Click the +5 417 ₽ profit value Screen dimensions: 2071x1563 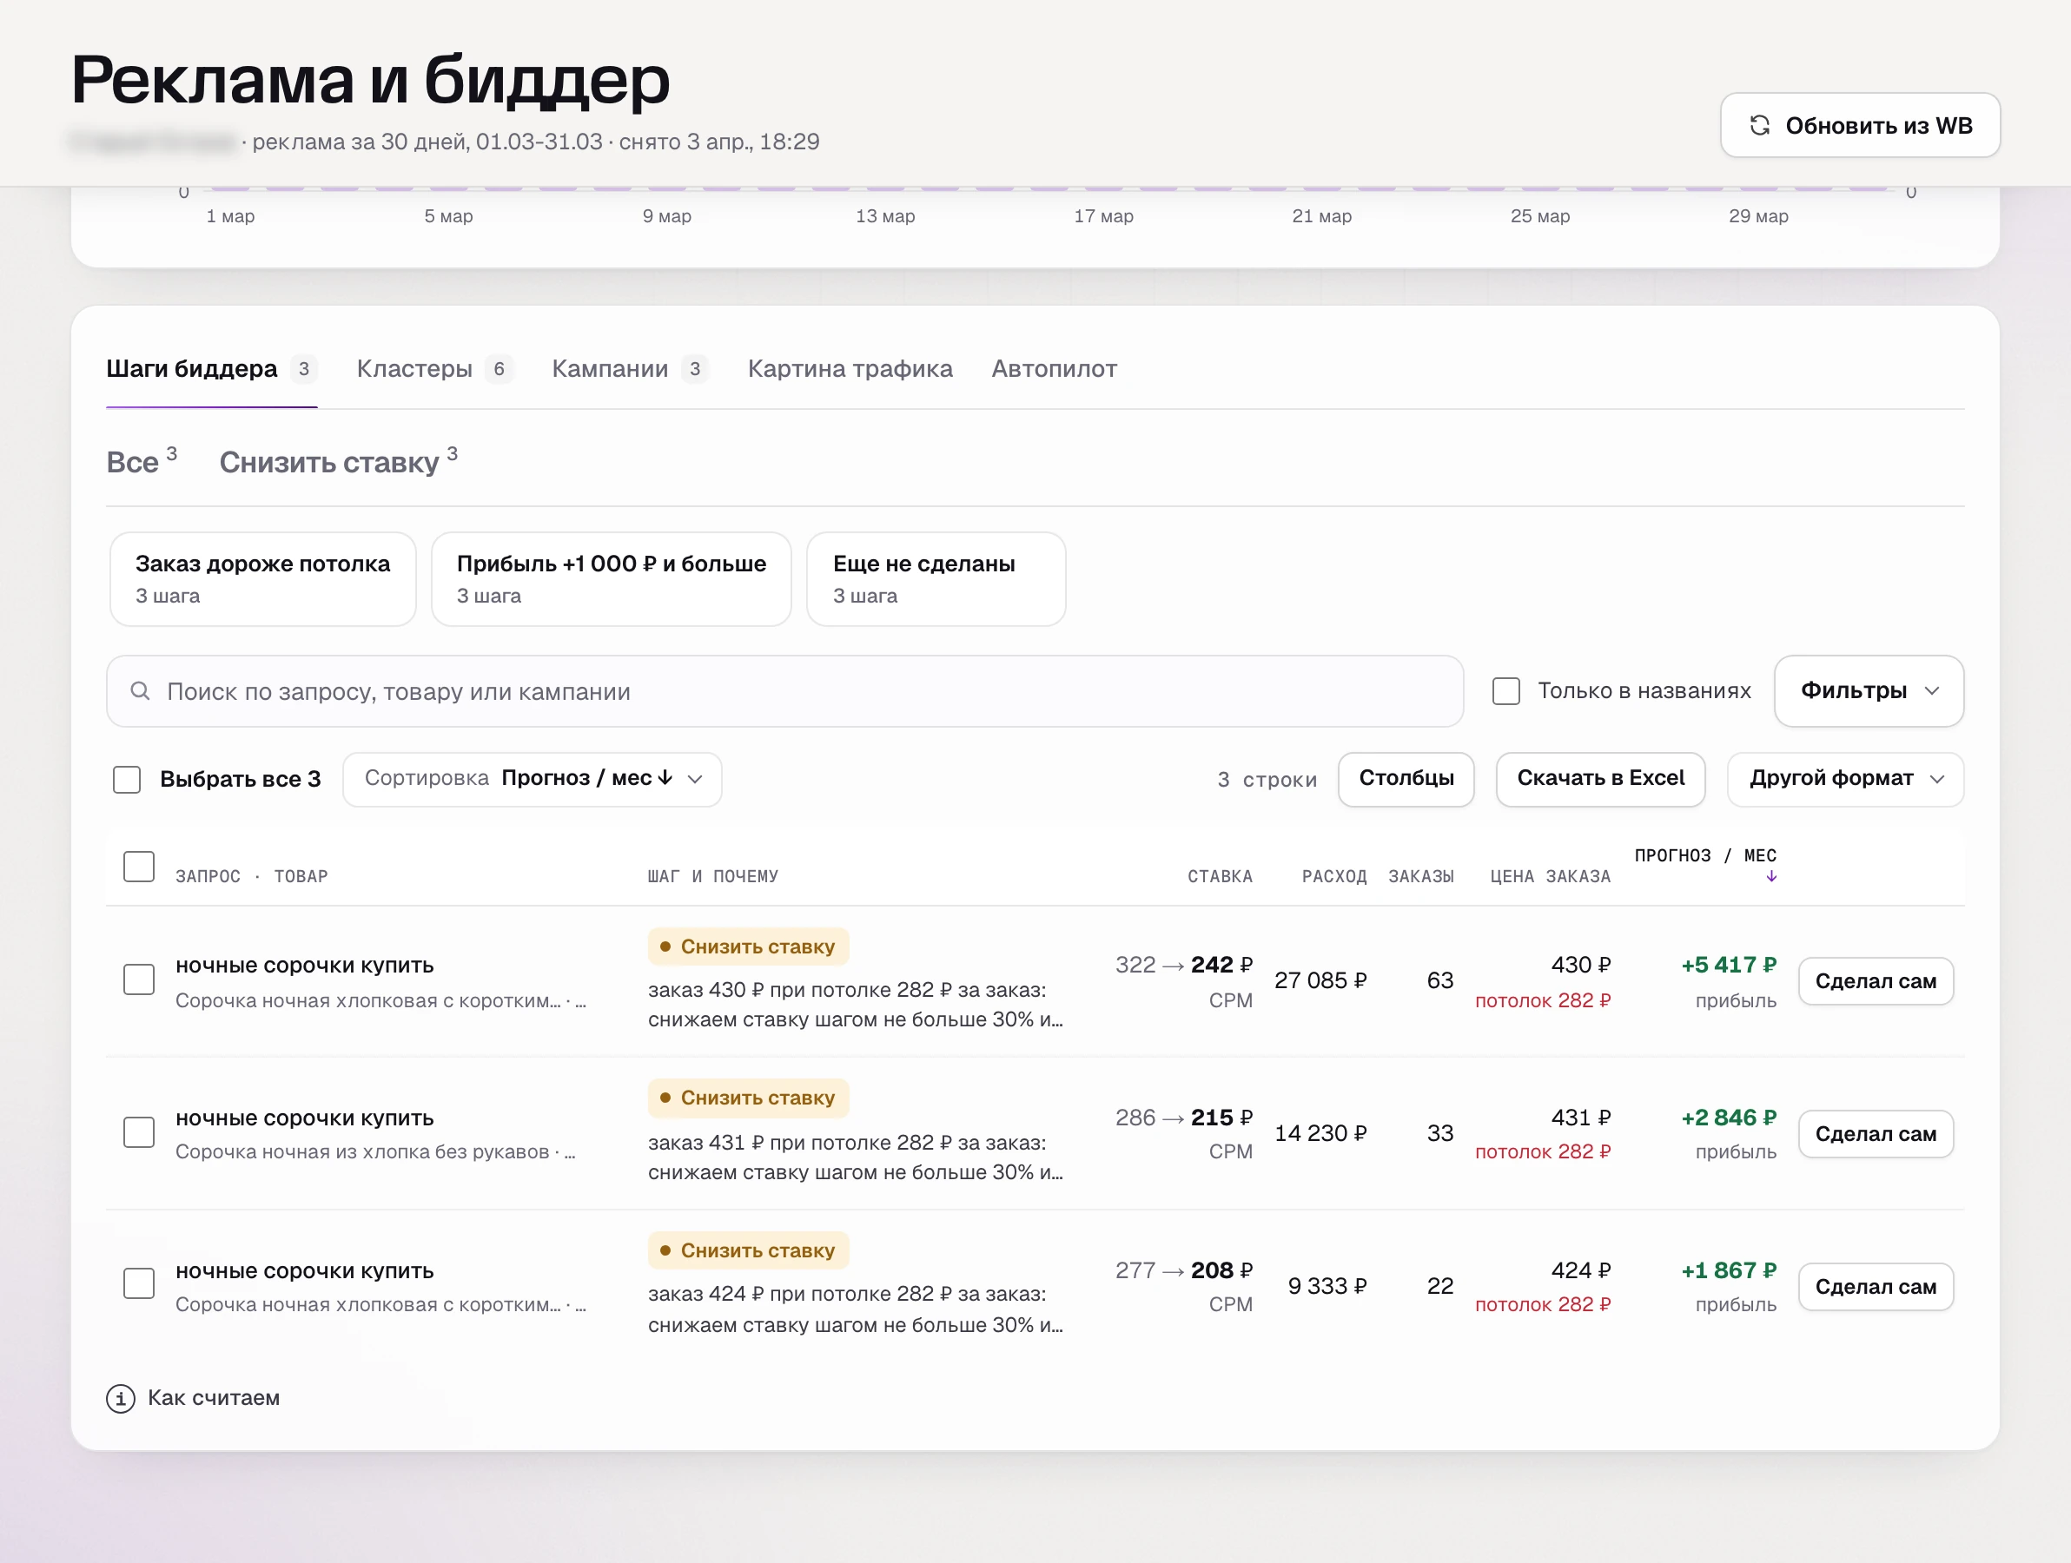pos(1729,965)
